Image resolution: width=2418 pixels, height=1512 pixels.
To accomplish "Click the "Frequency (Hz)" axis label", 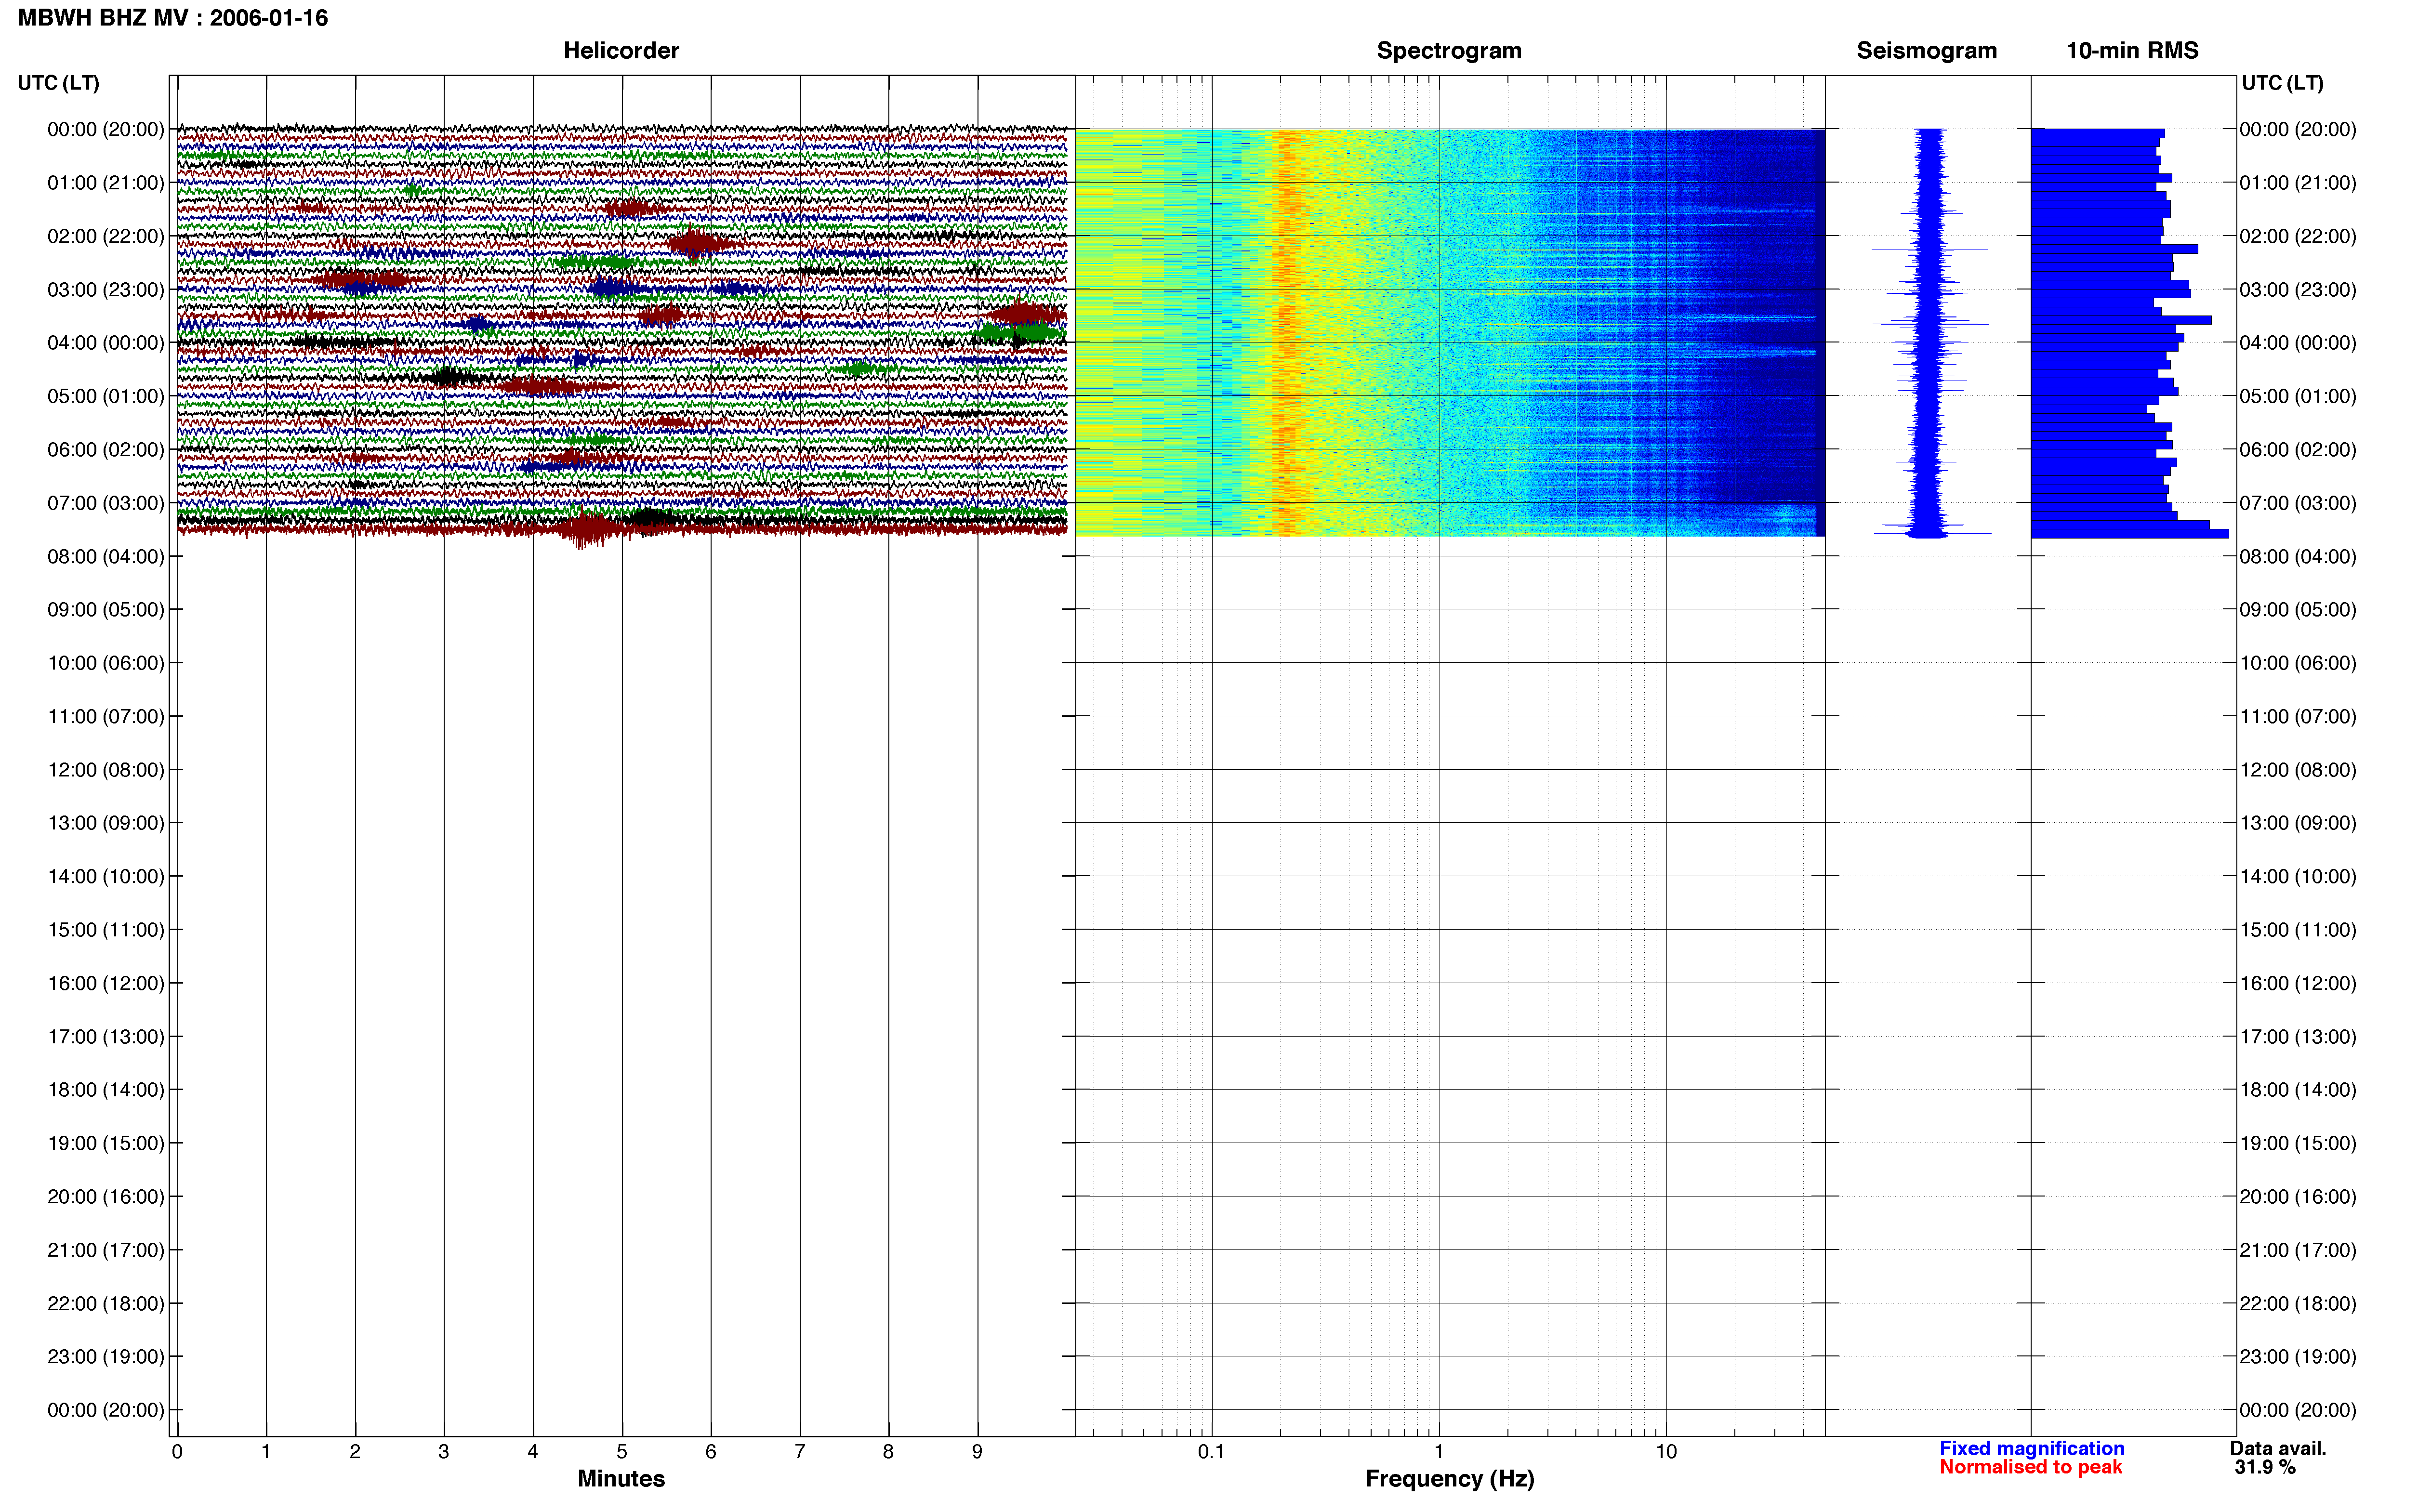I will [x=1449, y=1478].
